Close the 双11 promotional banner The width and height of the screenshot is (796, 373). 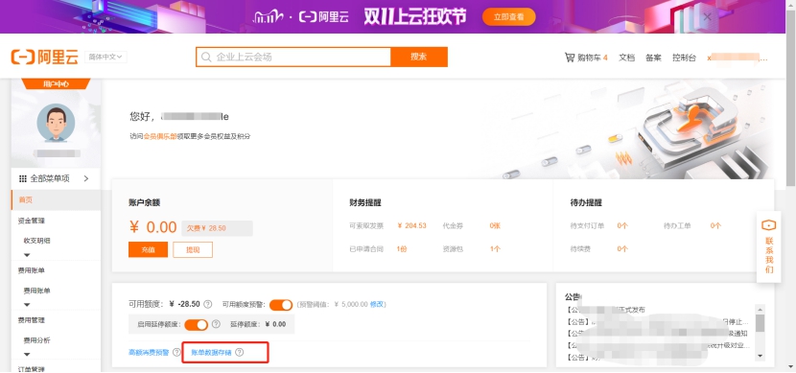point(707,16)
